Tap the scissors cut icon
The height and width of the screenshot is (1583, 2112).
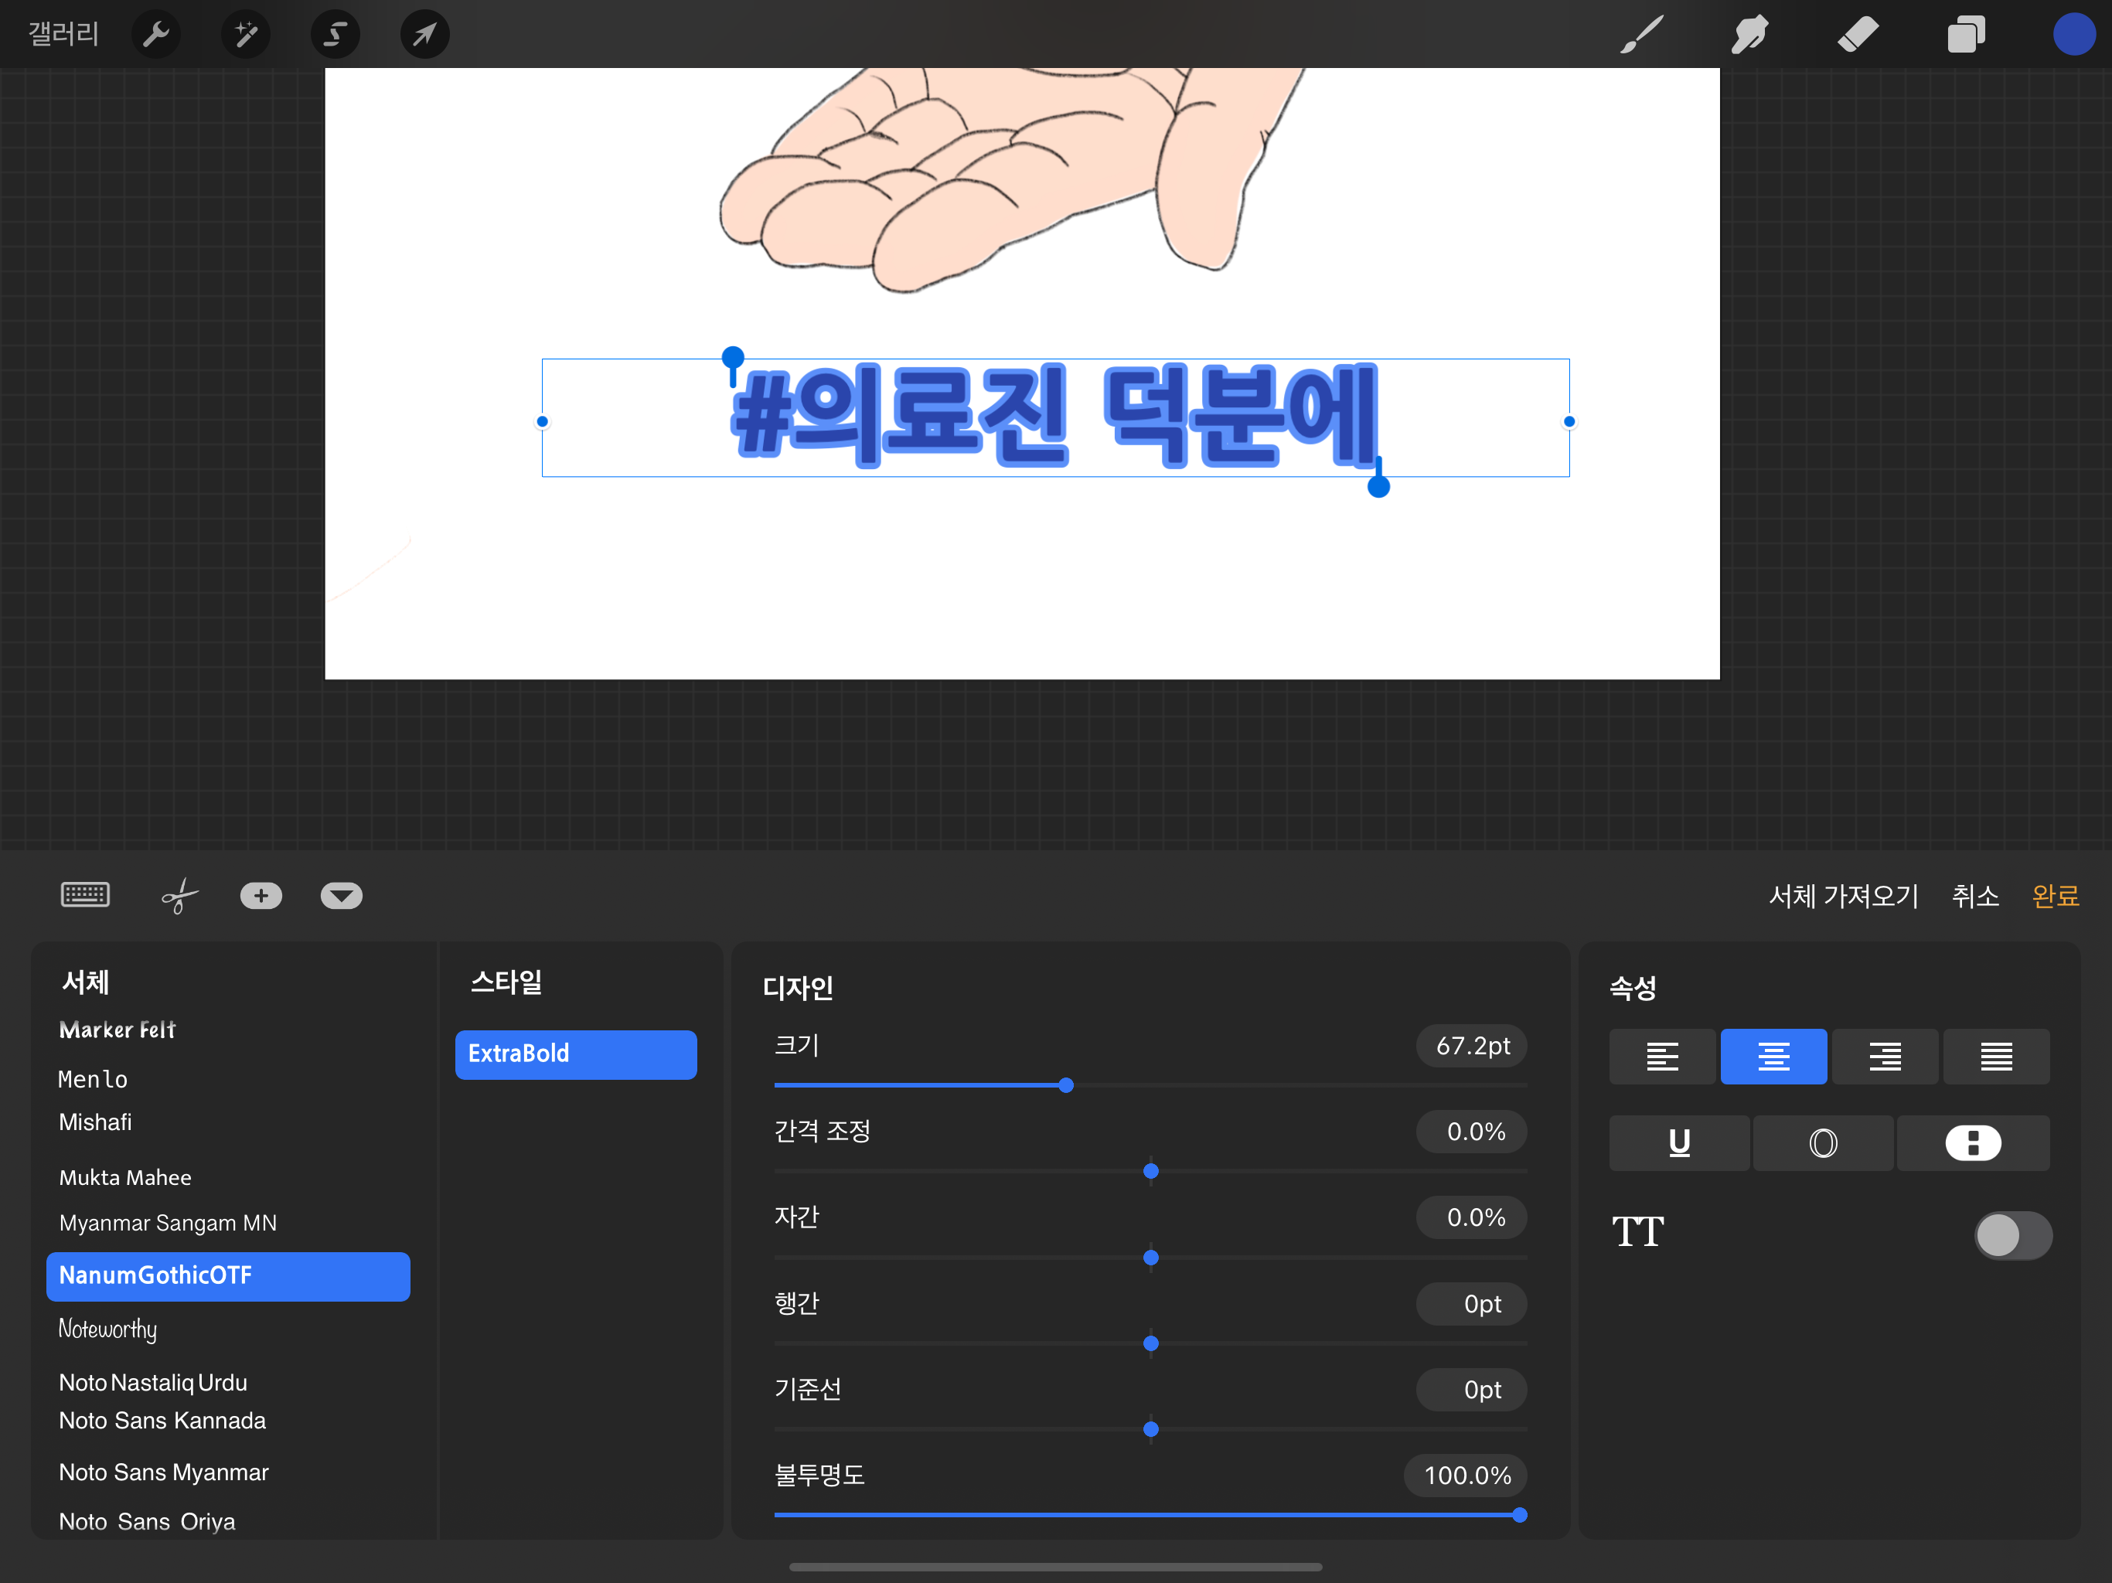[179, 896]
